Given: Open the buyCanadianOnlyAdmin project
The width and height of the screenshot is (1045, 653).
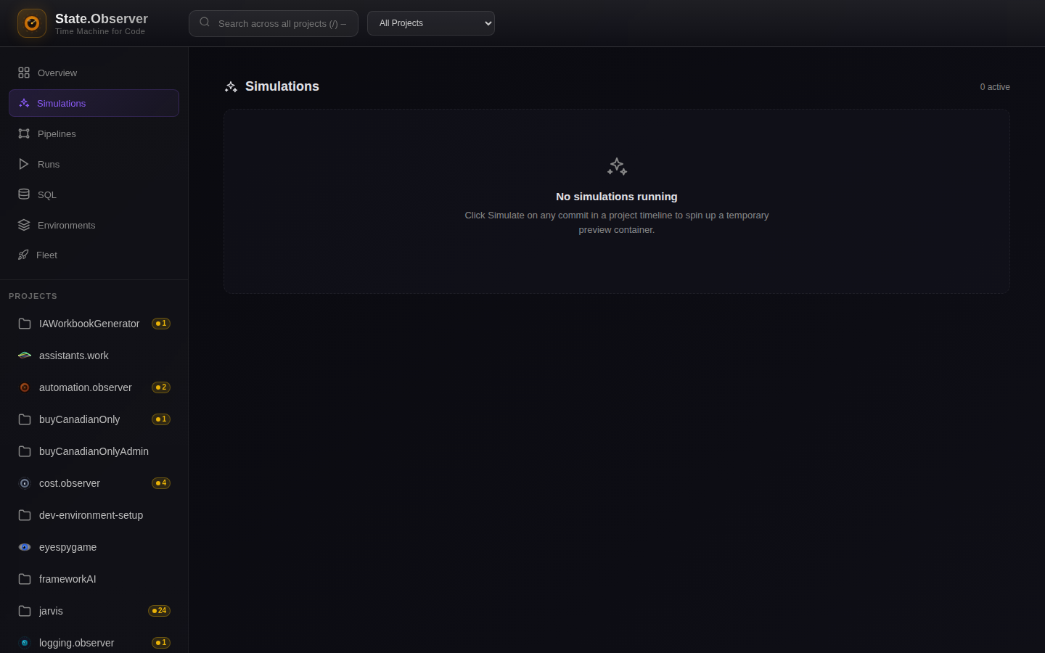Looking at the screenshot, I should point(94,451).
